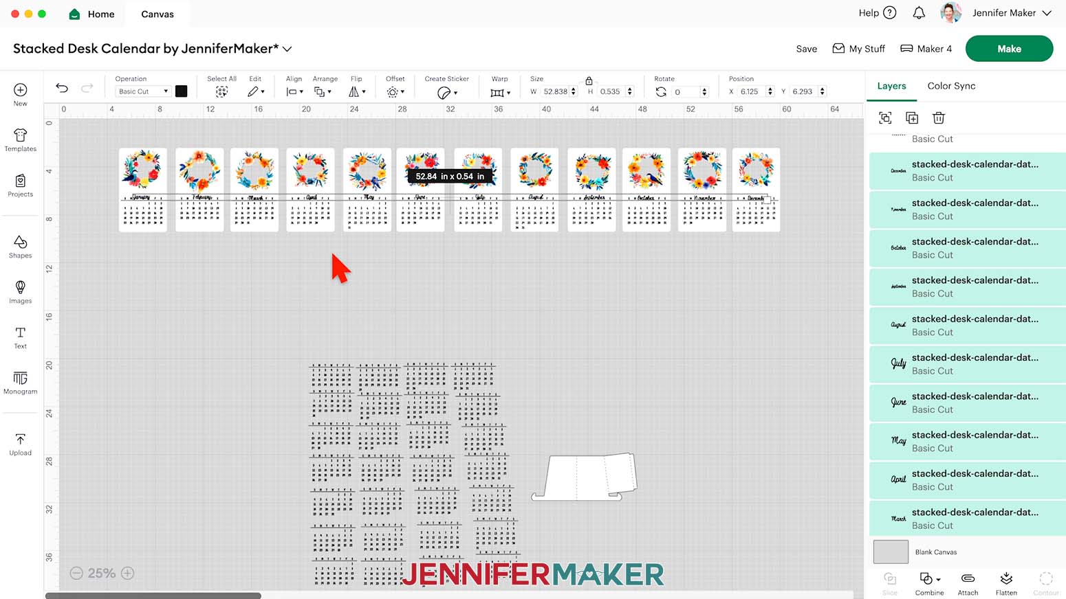Open the Flip options

click(357, 91)
